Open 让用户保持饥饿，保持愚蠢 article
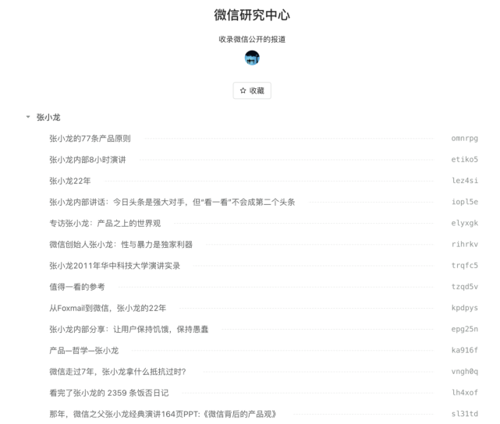 (129, 329)
